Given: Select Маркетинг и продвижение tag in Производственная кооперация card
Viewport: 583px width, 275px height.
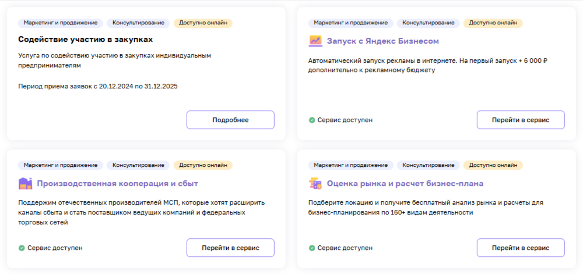Looking at the screenshot, I should pos(61,165).
